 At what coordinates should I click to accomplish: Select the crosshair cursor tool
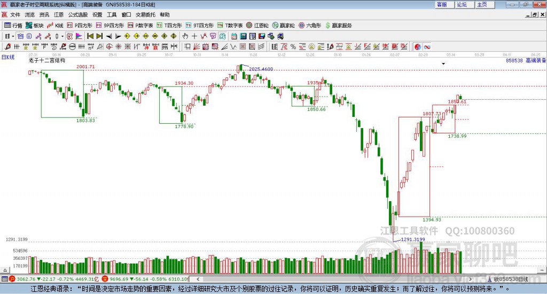coord(194,36)
